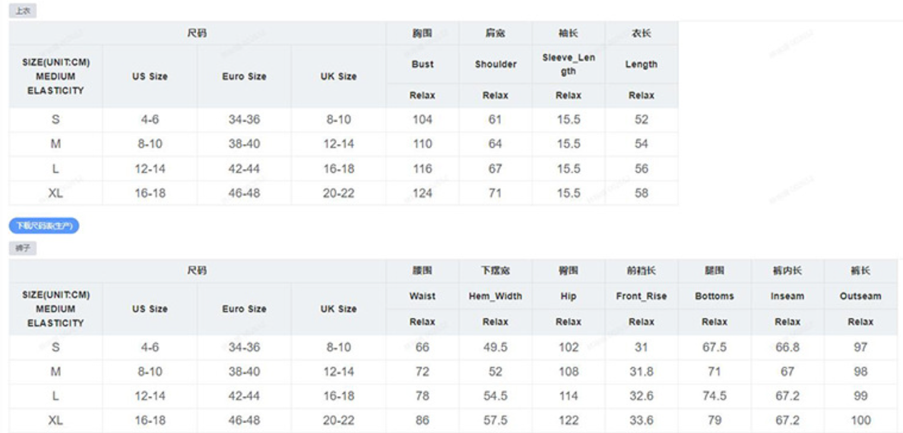903x433 pixels.
Task: Select the 33.6 front rise value
Action: pyautogui.click(x=641, y=421)
